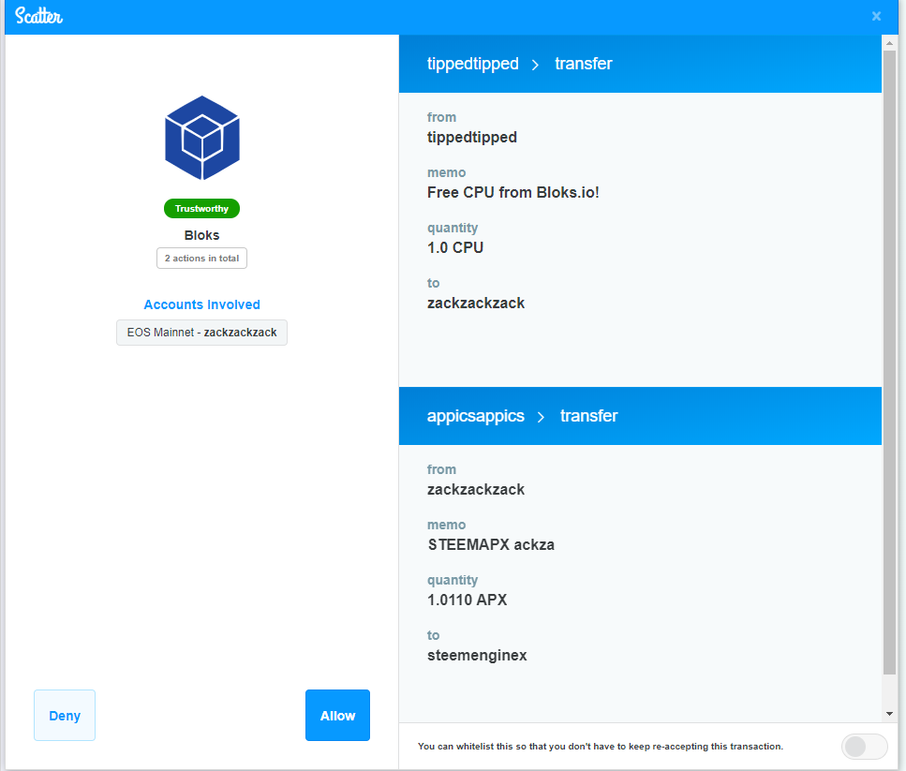Click 'tippedtipped' from value
This screenshot has width=906, height=771.
tap(472, 138)
